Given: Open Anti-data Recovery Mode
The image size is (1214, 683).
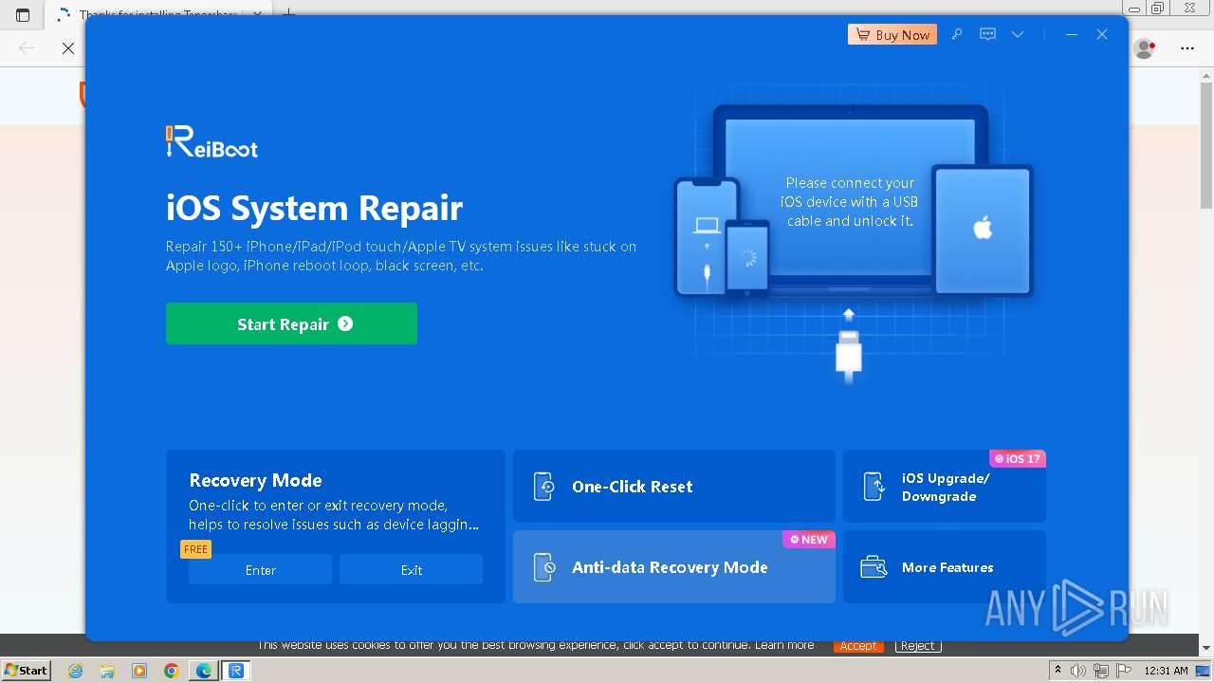Looking at the screenshot, I should coord(674,566).
